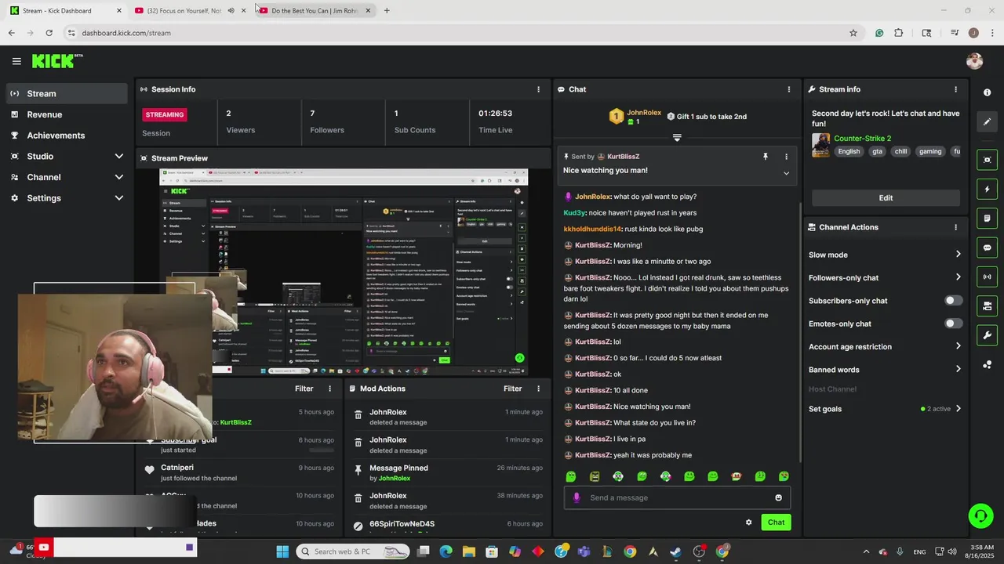Open activity feed three-dot options
Image resolution: width=1004 pixels, height=564 pixels.
coord(329,389)
